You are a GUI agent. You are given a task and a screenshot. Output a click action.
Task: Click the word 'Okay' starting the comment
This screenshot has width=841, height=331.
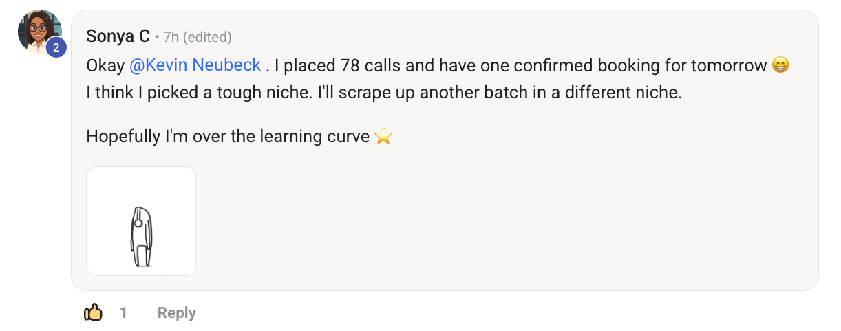pyautogui.click(x=105, y=66)
